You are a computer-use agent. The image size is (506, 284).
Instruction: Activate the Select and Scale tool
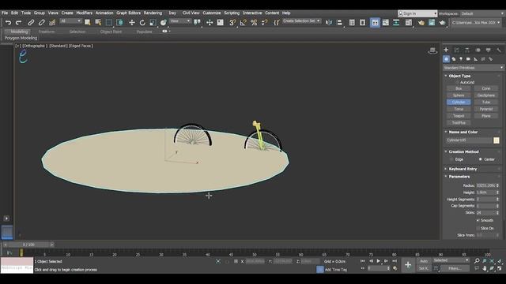153,23
